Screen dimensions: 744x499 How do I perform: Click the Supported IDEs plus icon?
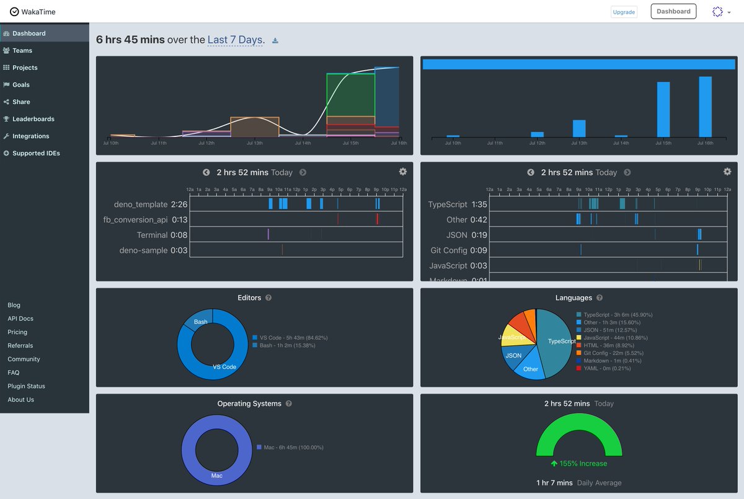point(6,153)
